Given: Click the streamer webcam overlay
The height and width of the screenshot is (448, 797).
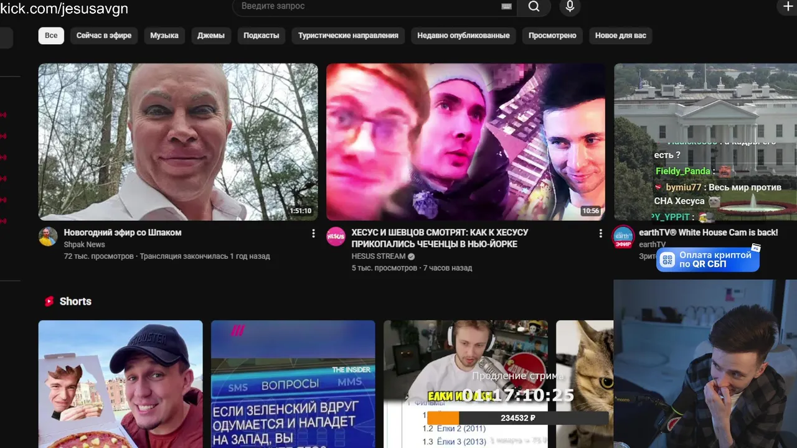Looking at the screenshot, I should point(705,363).
